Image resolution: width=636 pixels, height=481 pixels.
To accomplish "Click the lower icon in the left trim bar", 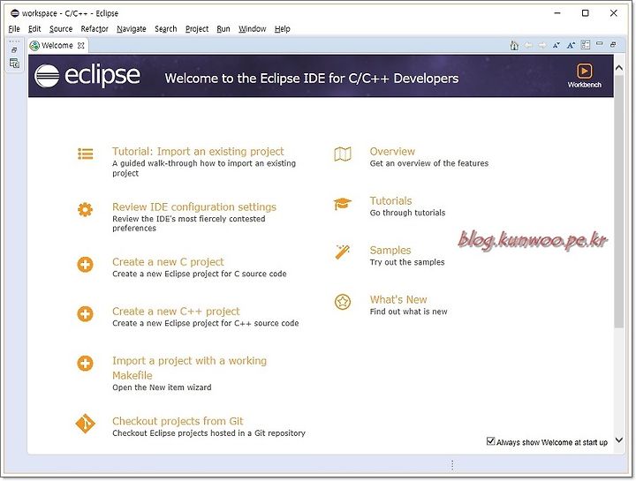I will (14, 64).
